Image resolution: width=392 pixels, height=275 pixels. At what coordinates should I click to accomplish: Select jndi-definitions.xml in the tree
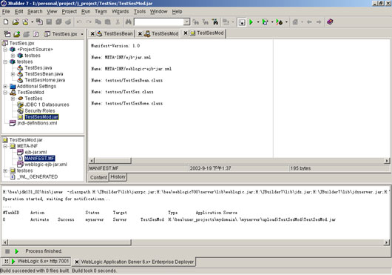pos(37,123)
